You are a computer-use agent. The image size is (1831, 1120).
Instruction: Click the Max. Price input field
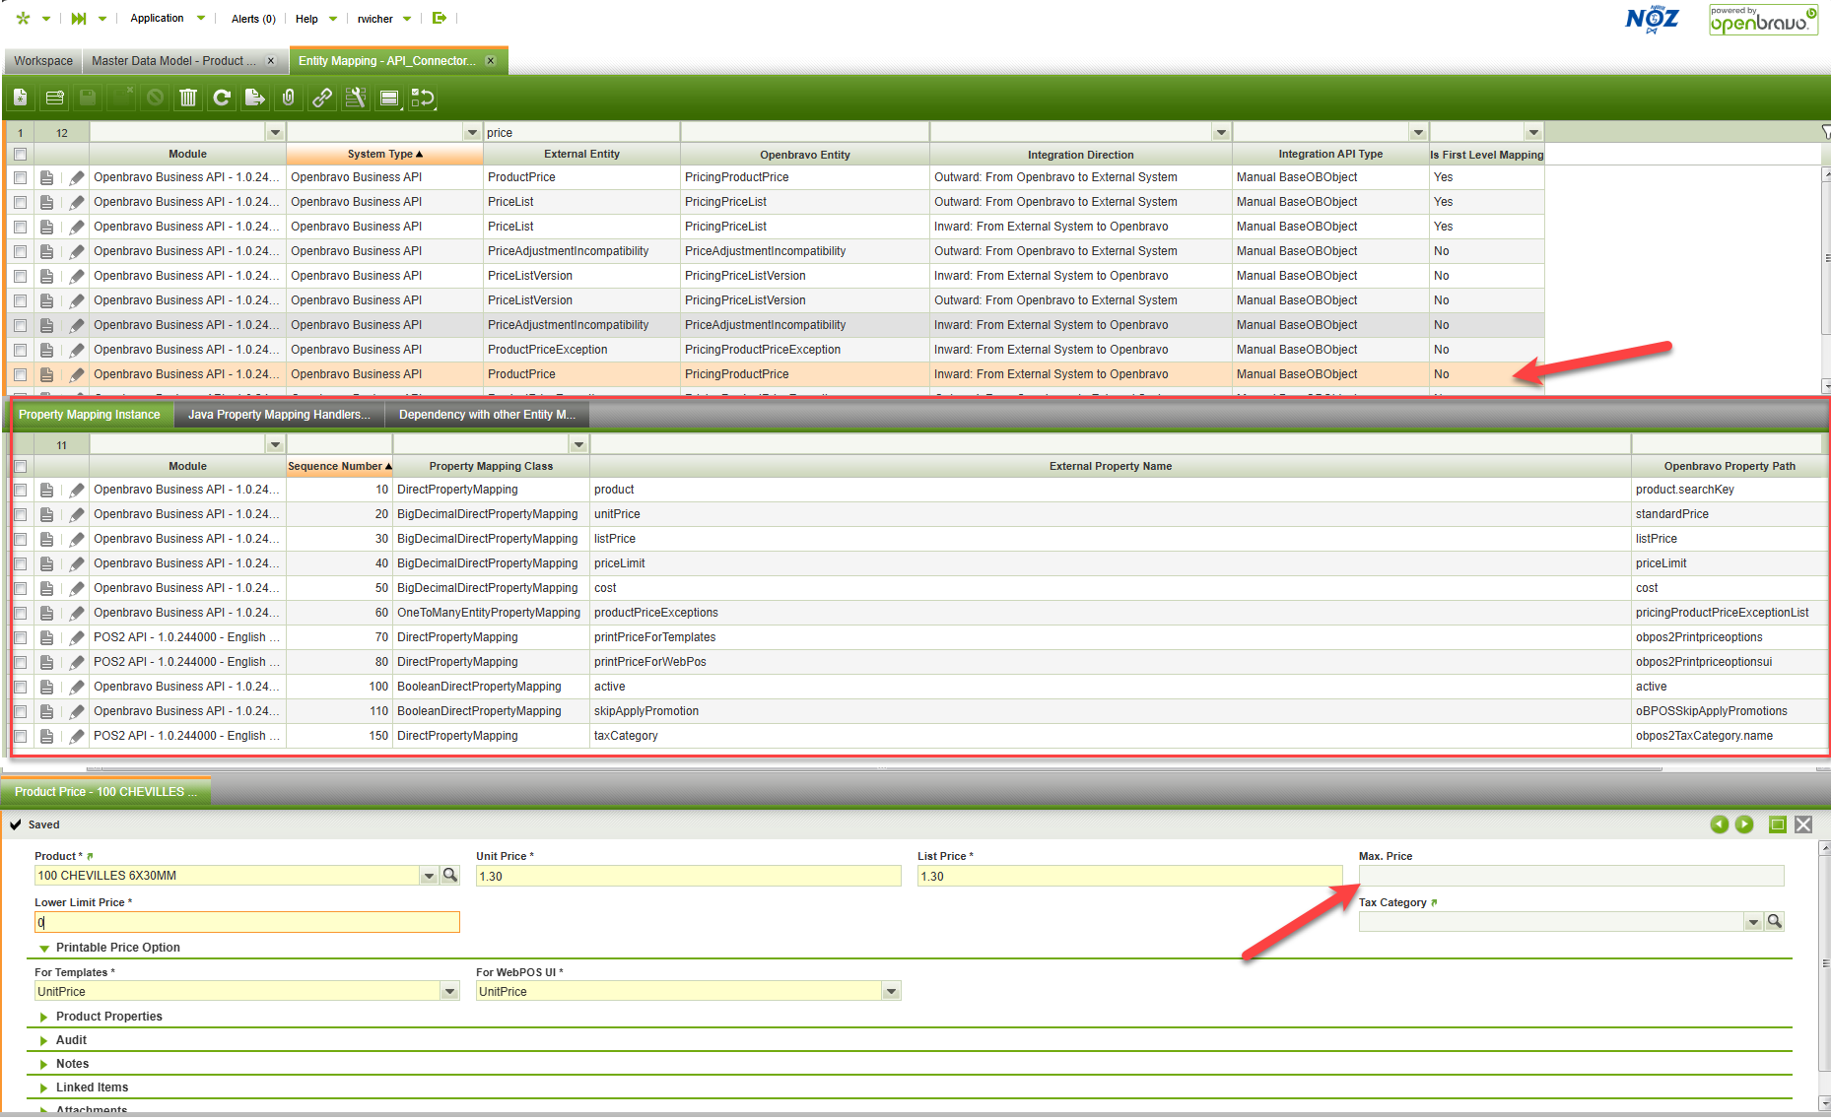[x=1570, y=876]
